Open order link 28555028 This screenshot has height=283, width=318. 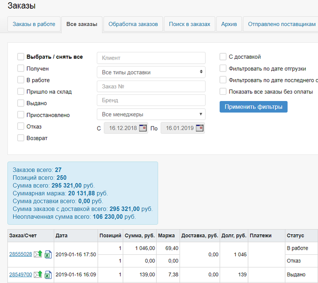[20, 254]
